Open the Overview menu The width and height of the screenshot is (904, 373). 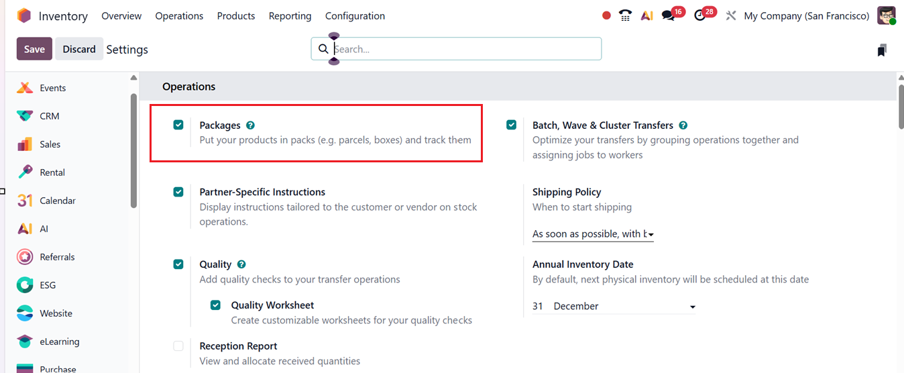point(121,15)
